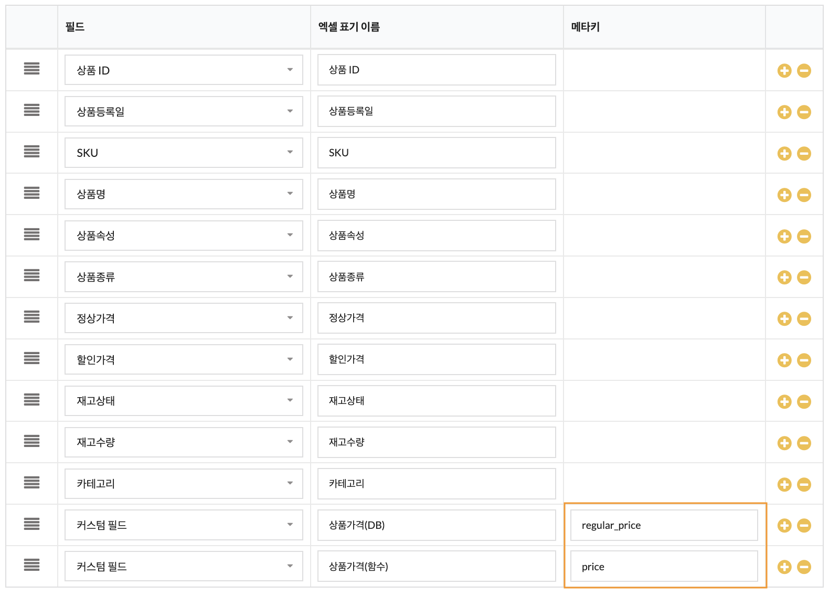This screenshot has width=829, height=596.
Task: Add a row after 할인가격 row
Action: [784, 360]
